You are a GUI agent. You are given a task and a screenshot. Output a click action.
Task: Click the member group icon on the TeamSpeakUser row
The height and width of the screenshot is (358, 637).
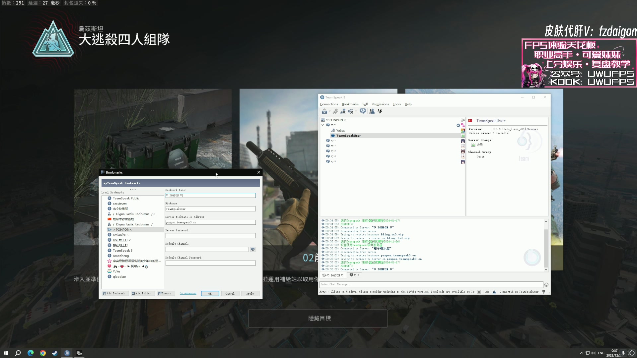pos(462,136)
